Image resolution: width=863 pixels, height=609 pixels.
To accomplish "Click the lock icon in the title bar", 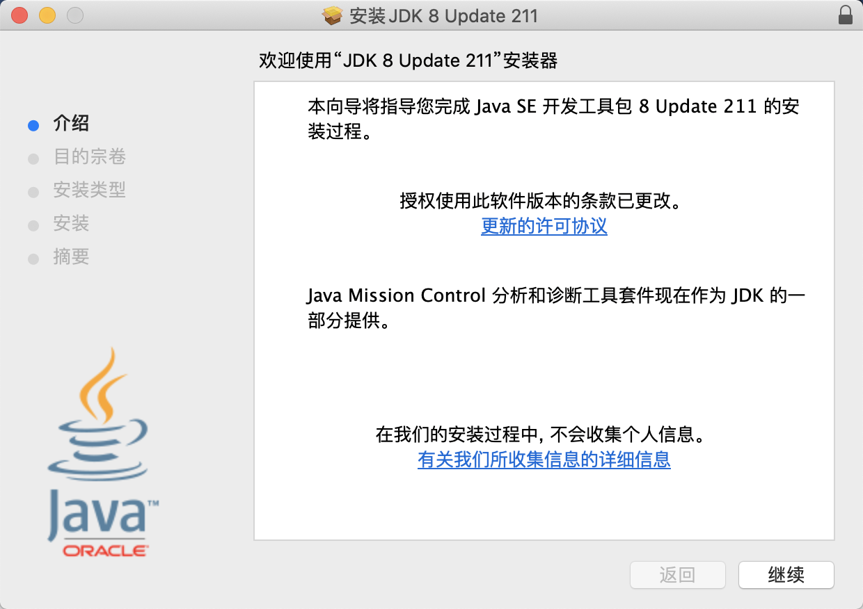I will [846, 15].
